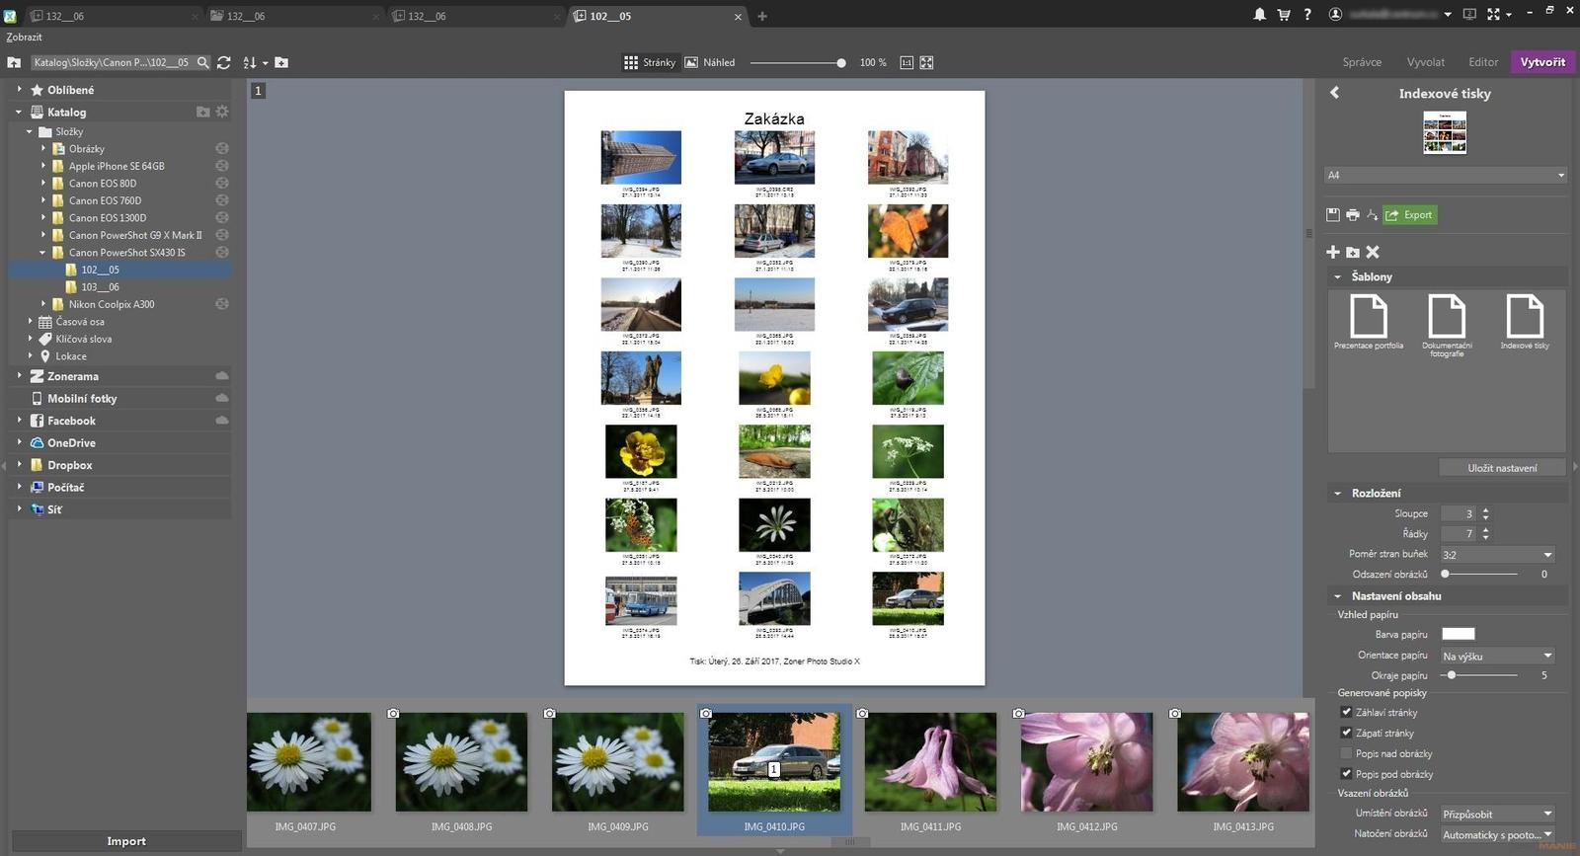Click the PDF export icon beside the printer
Viewport: 1580px width, 856px height.
coord(1372,214)
